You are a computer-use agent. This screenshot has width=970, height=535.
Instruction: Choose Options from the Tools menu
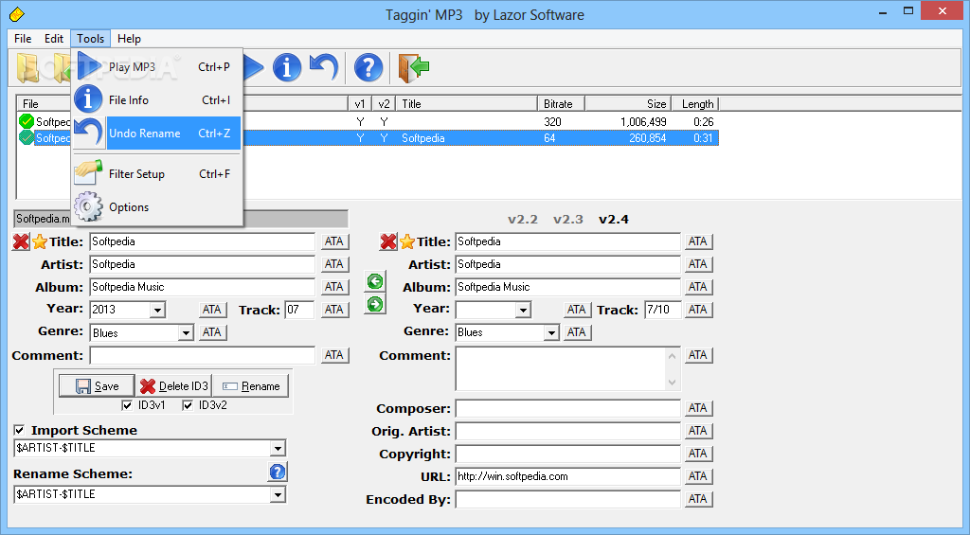click(157, 207)
